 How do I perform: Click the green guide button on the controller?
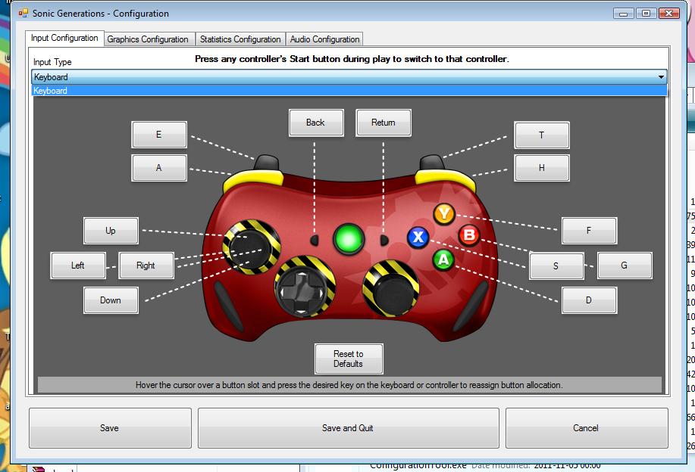[349, 239]
